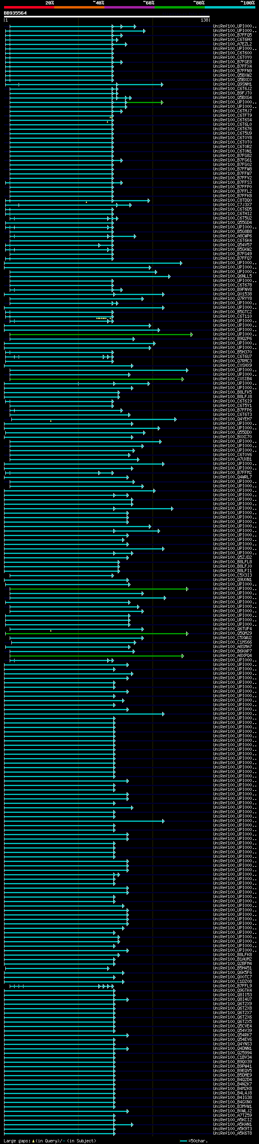Viewport: 259px width, 1144px height.
Task: Select the UniRef100_Q5BXG4 label
Action: coord(232,98)
